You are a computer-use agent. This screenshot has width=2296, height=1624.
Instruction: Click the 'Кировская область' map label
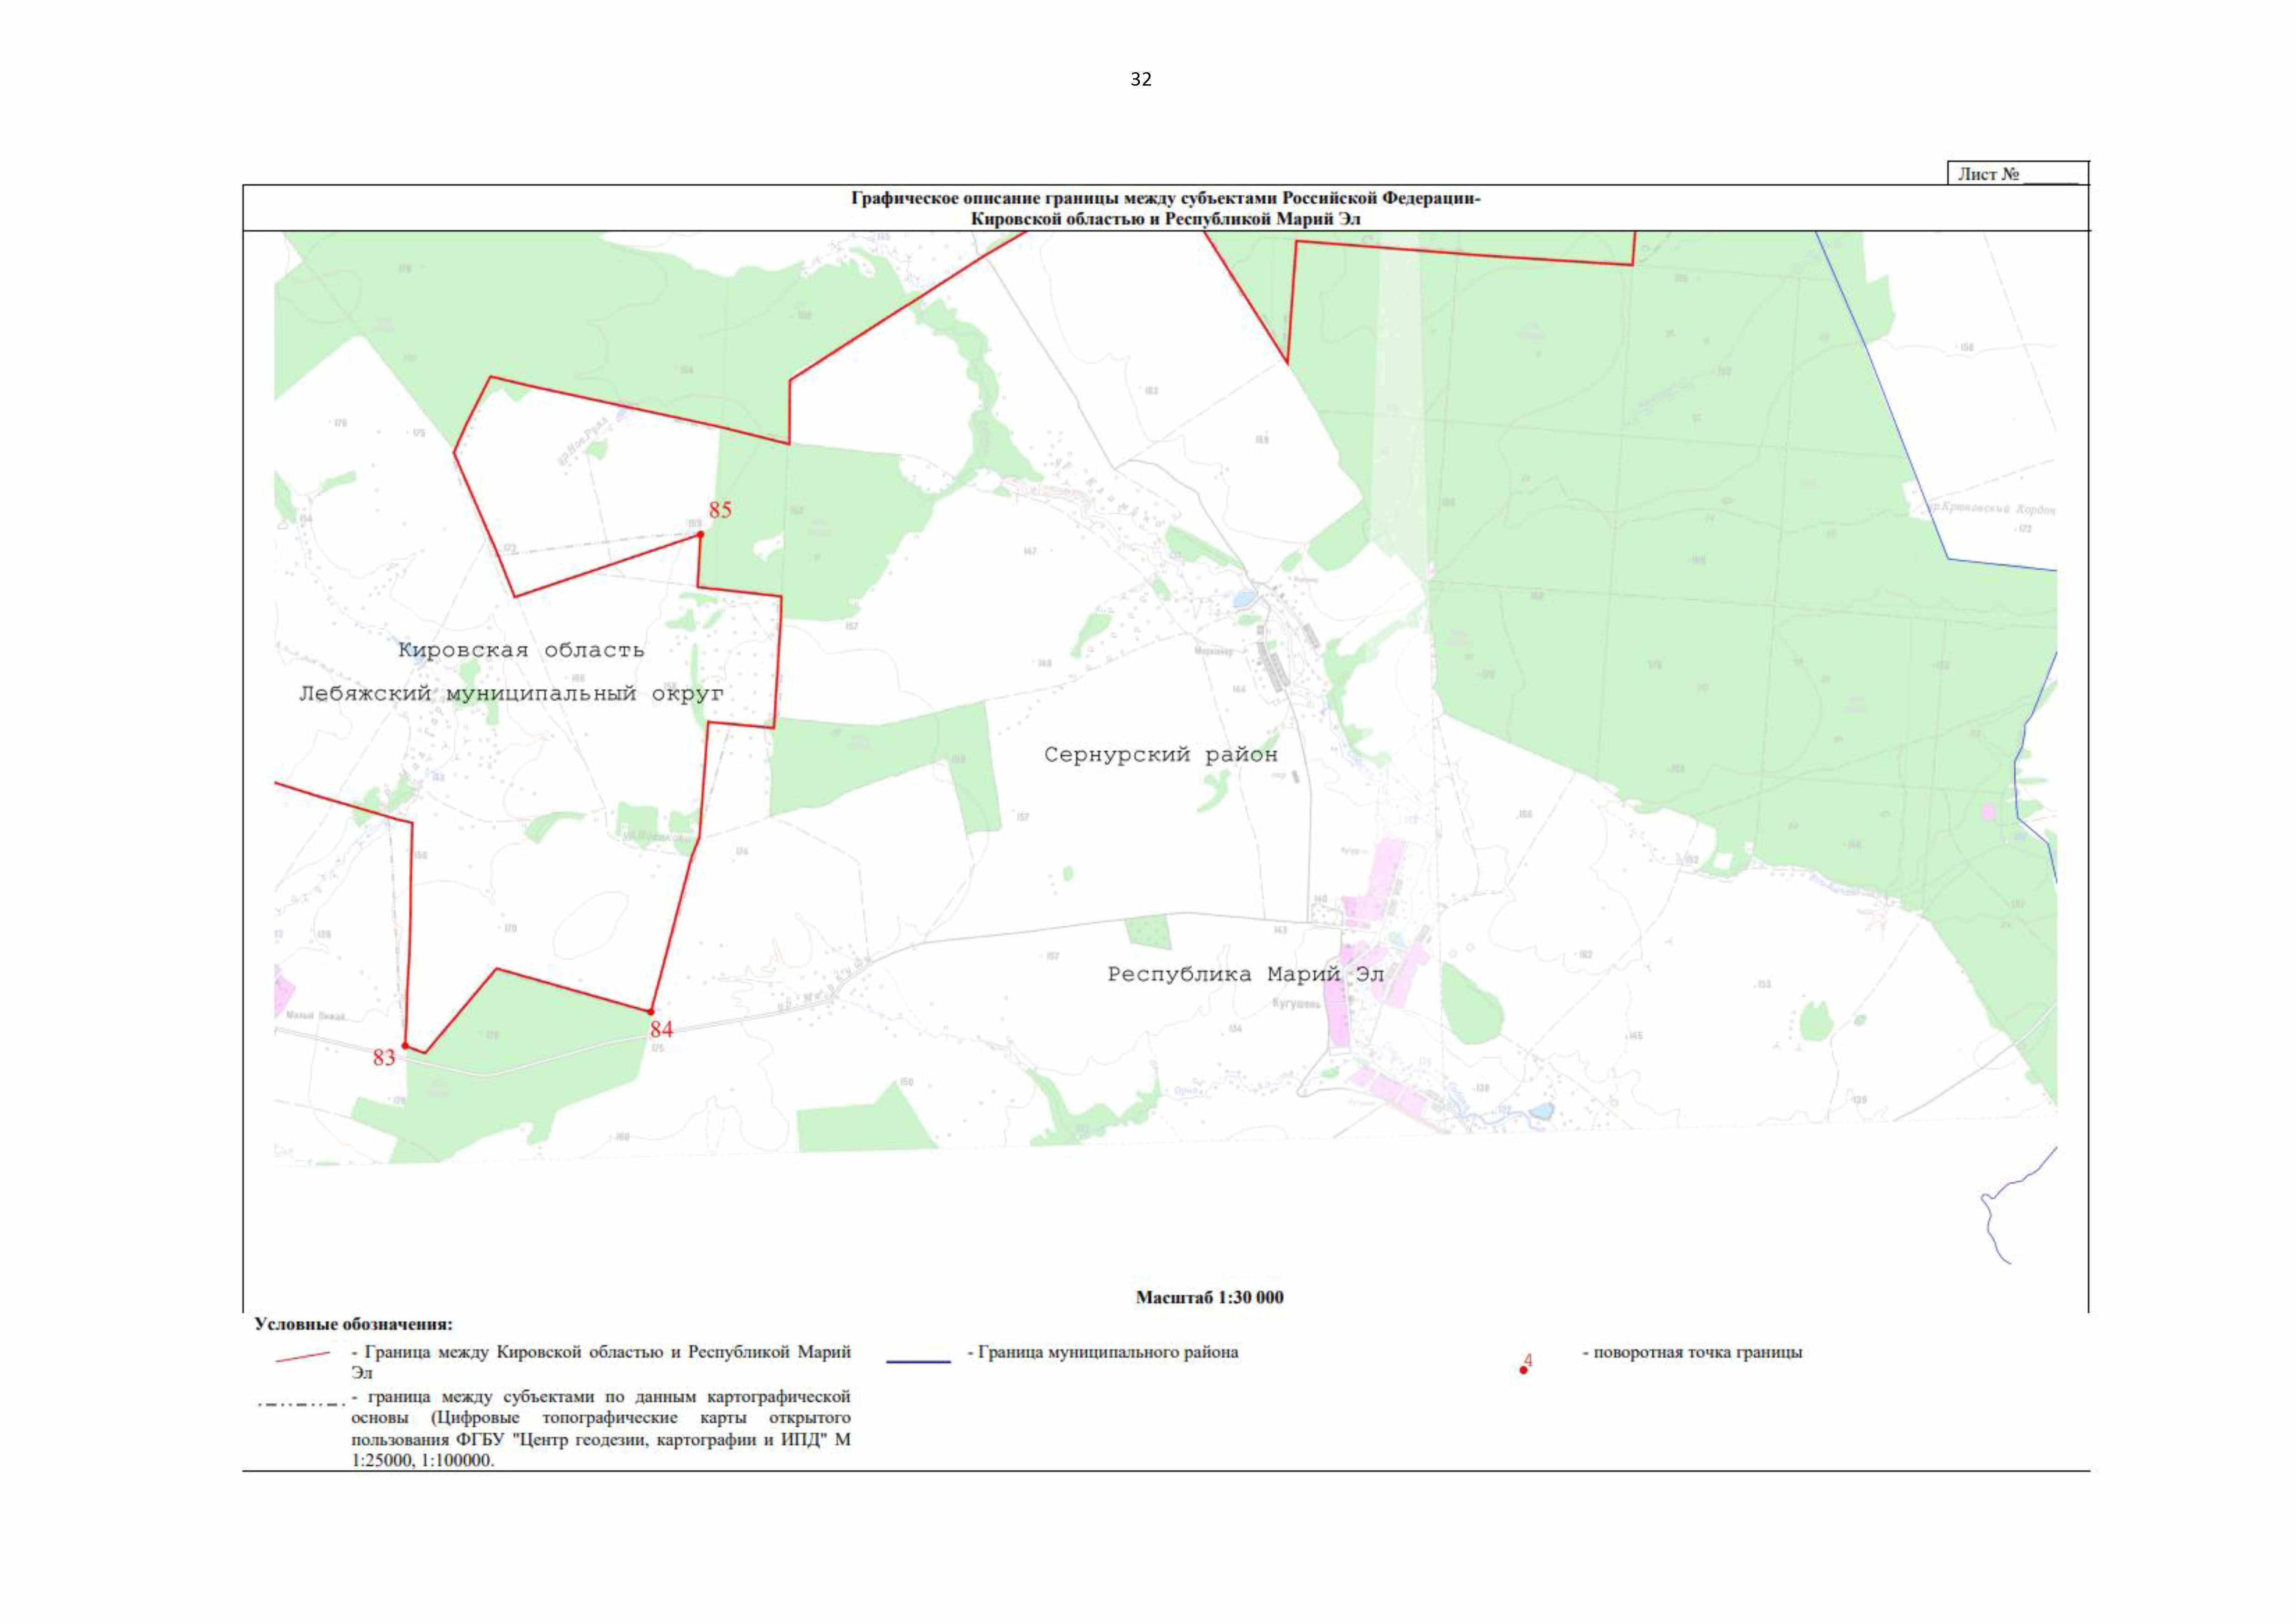[x=521, y=650]
